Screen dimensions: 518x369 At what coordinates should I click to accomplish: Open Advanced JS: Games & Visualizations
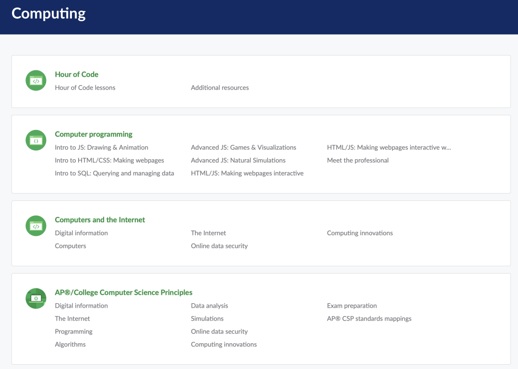[x=244, y=147]
